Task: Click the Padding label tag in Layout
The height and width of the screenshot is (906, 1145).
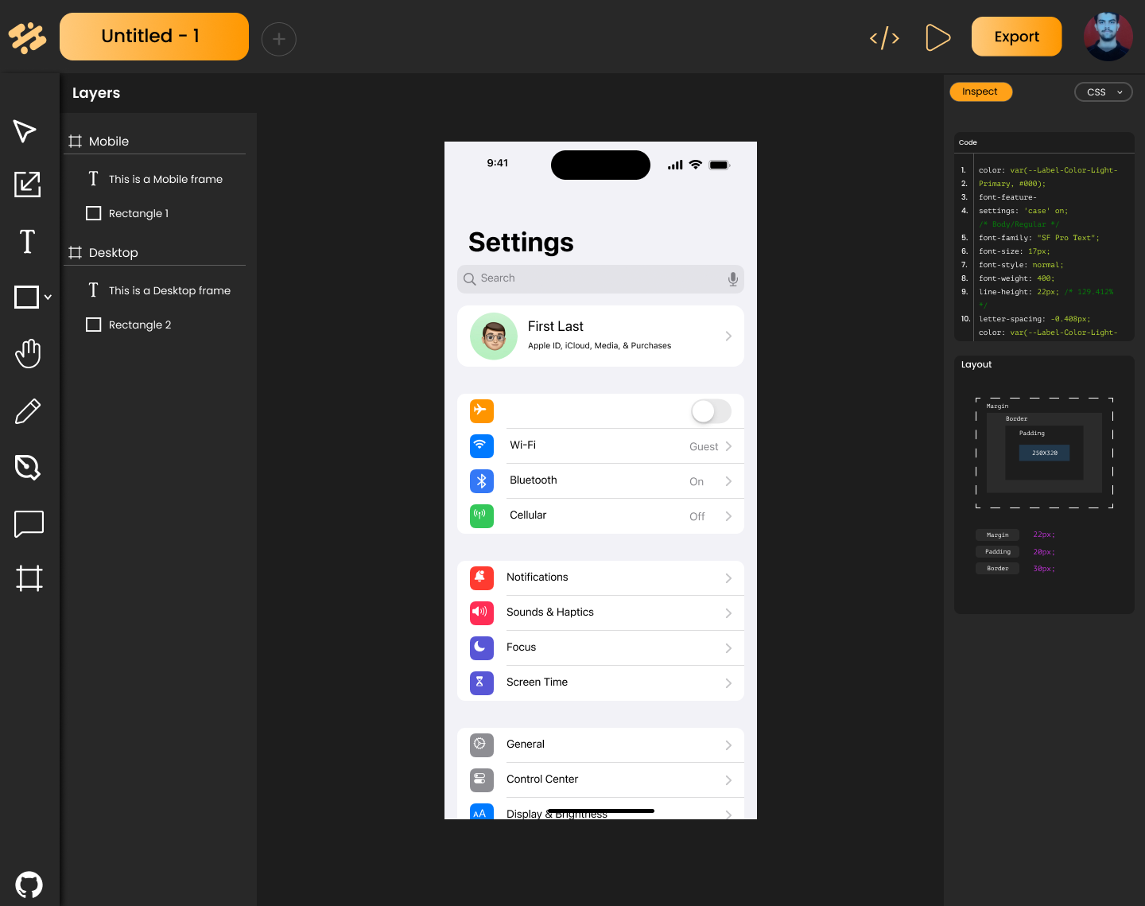Action: 997,552
